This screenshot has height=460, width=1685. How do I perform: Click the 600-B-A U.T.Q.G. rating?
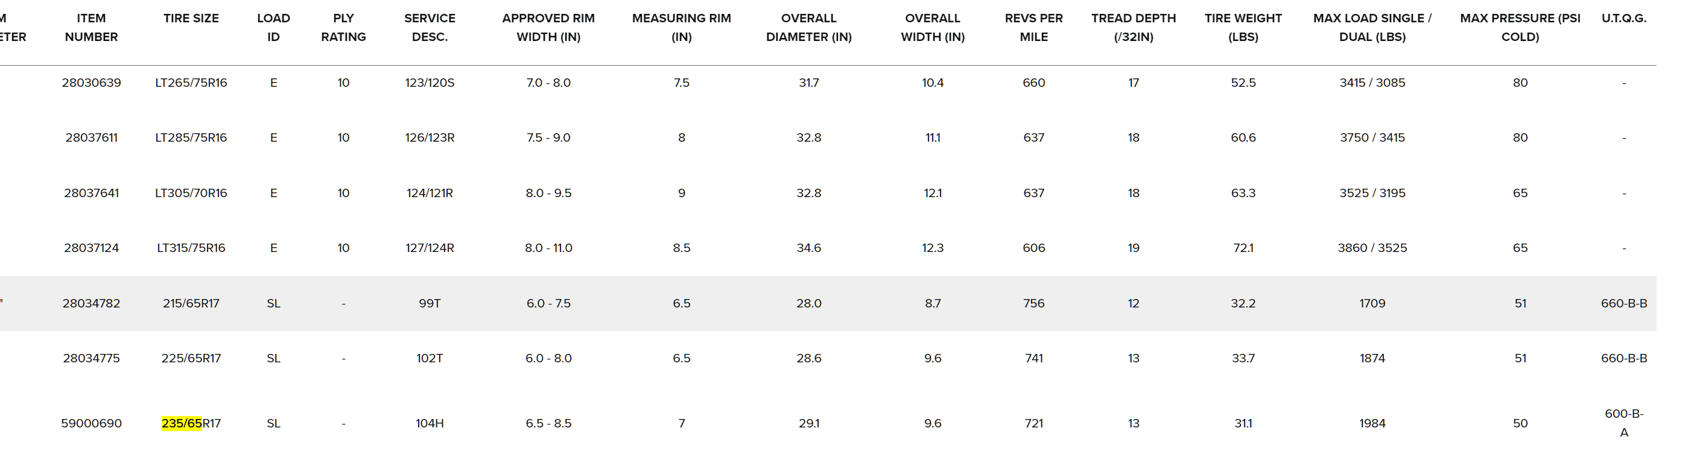click(1623, 423)
